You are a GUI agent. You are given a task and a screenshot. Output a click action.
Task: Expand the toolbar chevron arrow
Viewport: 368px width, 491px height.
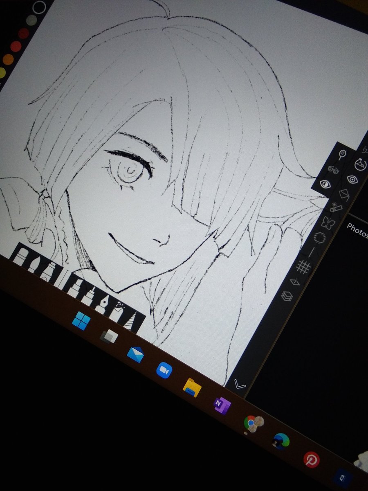coord(239,385)
